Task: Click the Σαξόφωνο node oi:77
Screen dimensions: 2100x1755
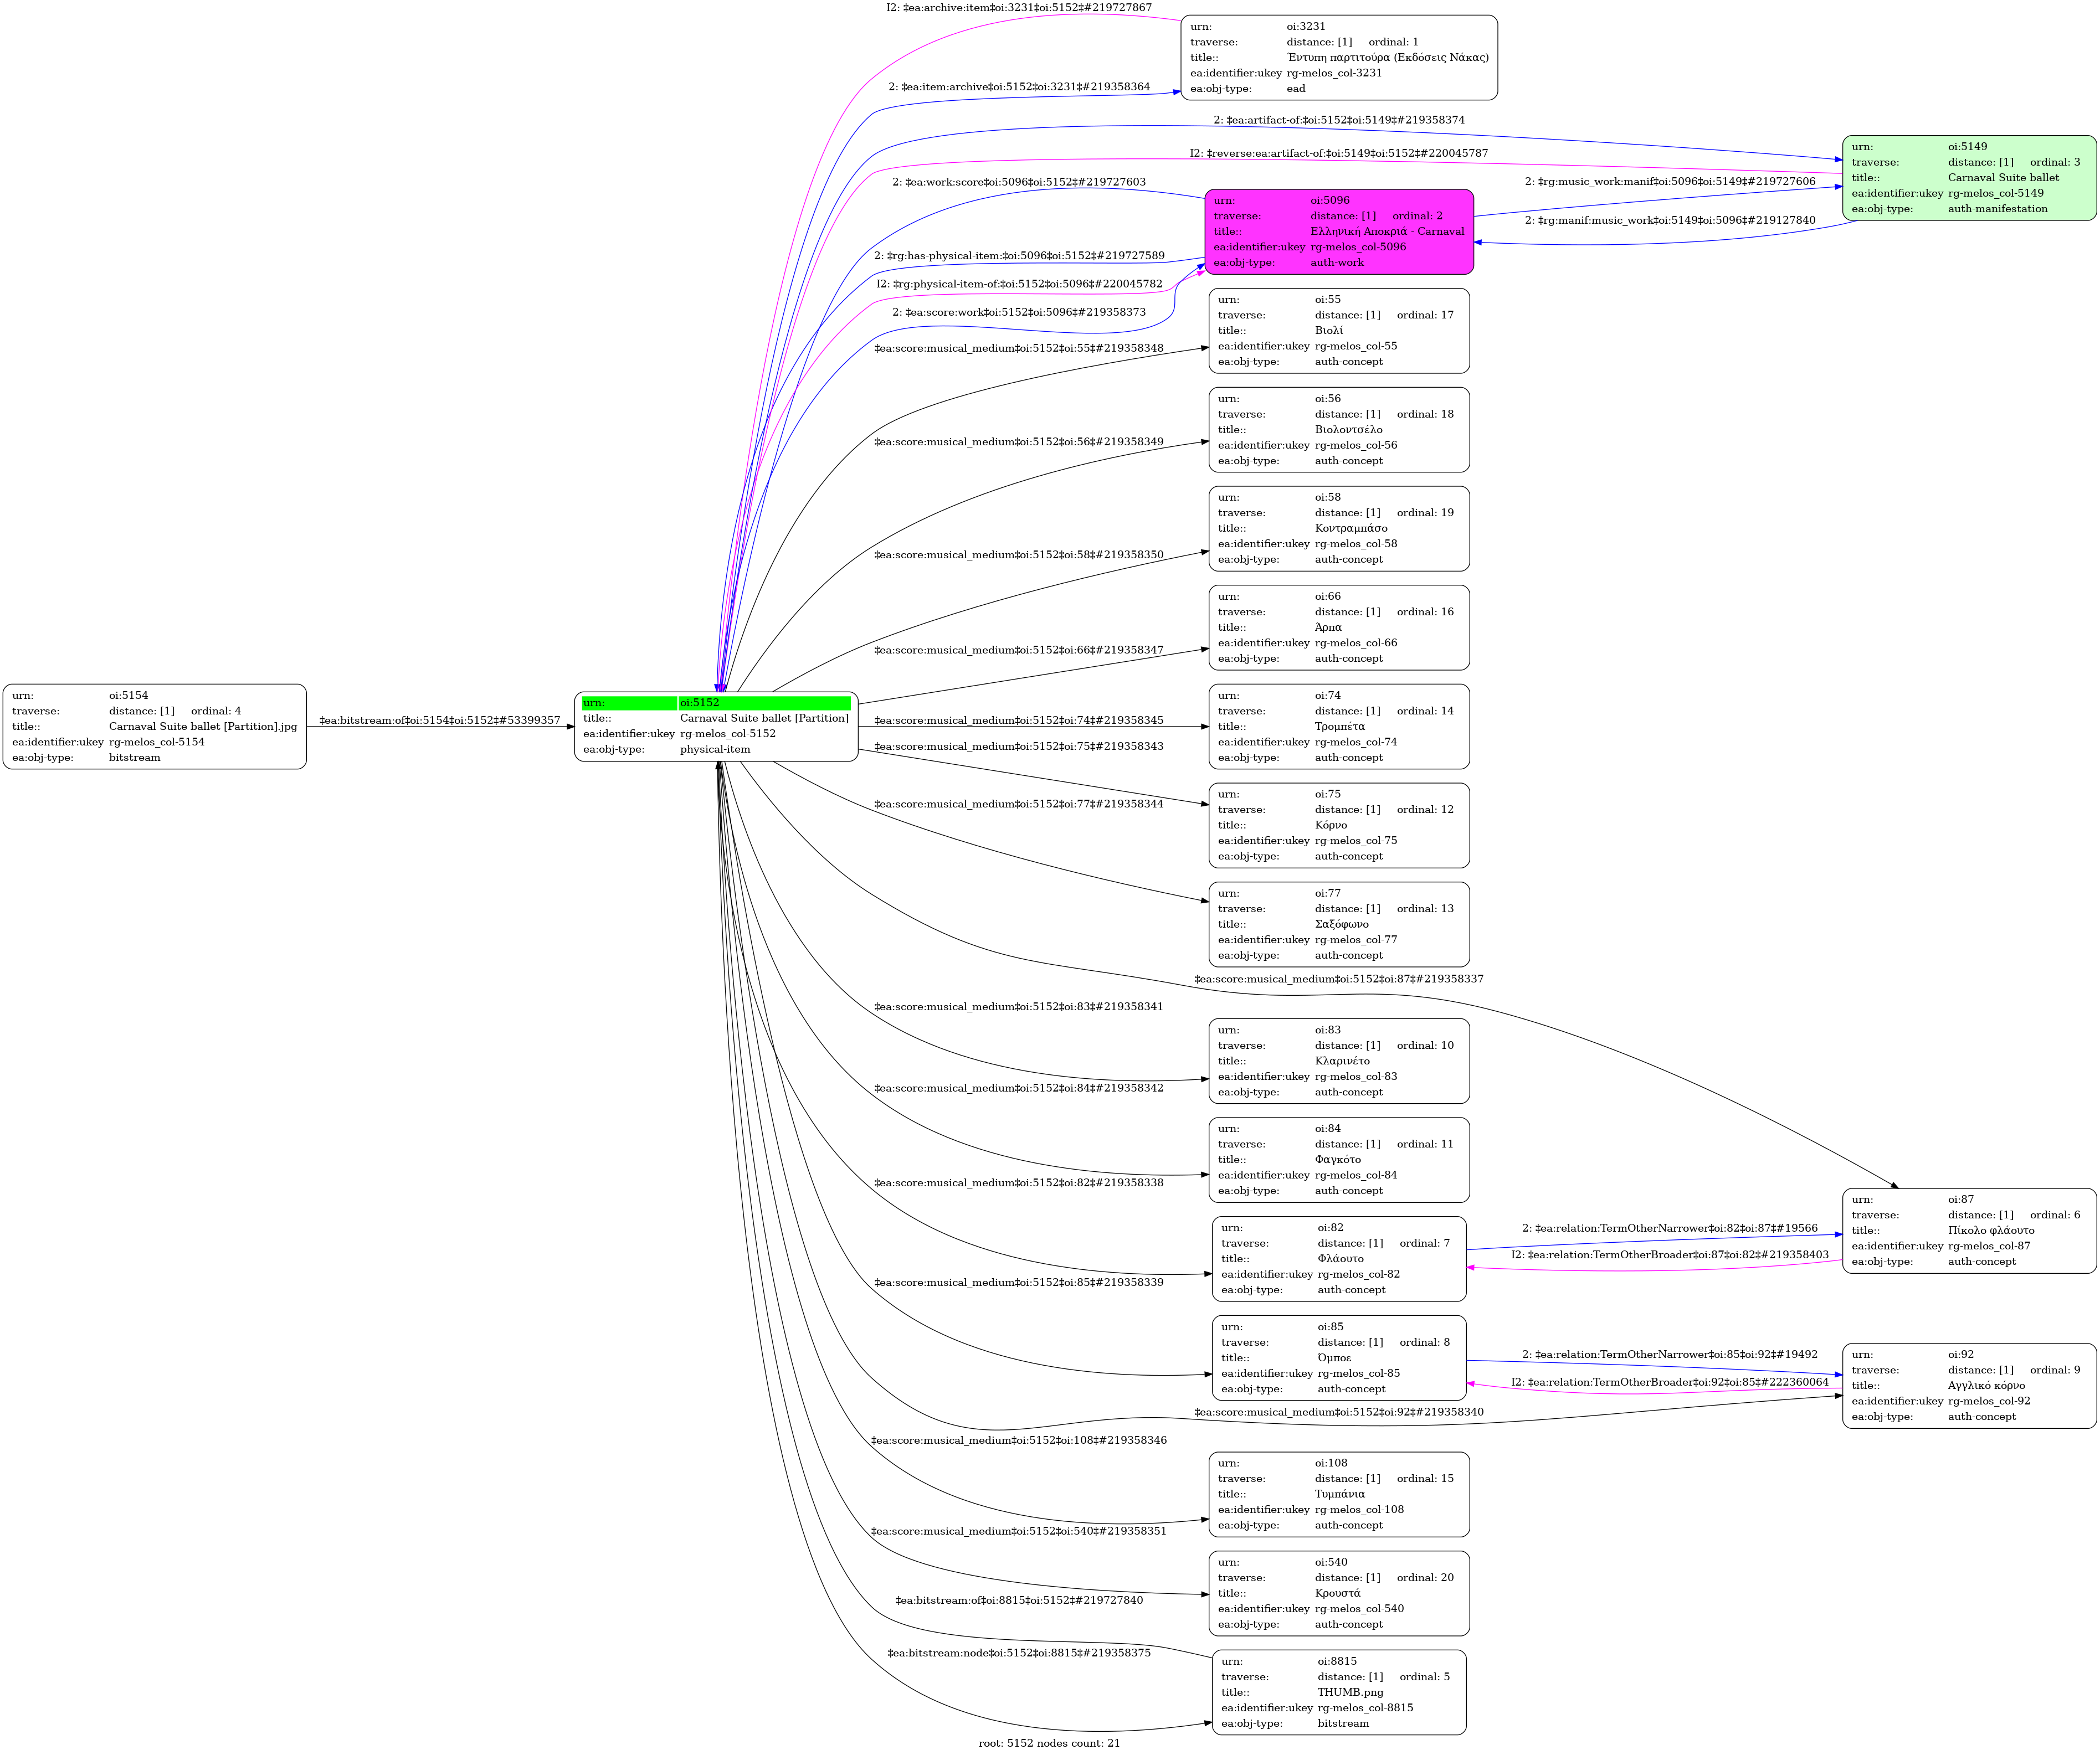Action: (x=1338, y=924)
